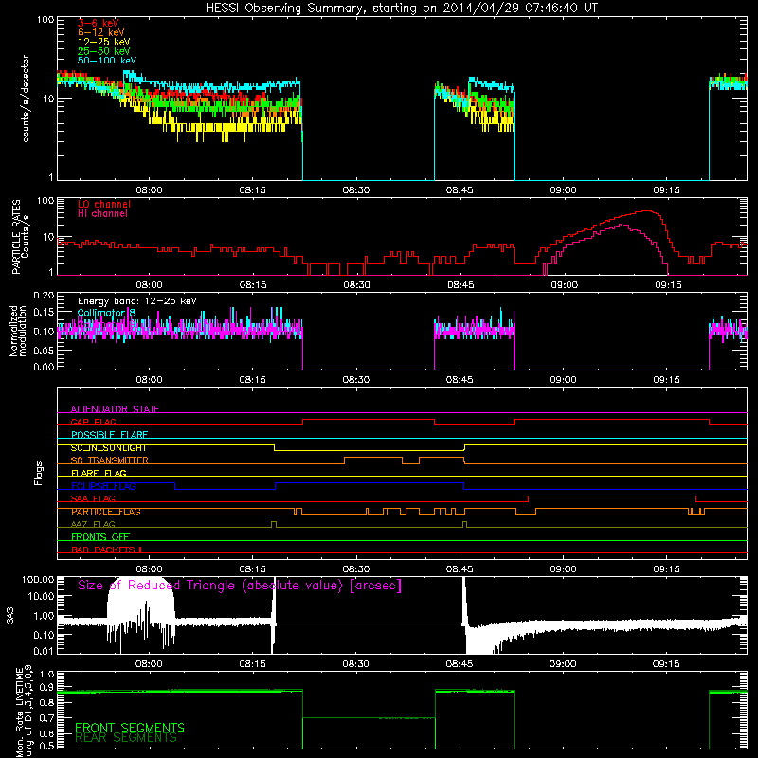Select the ECLIPSE_FLAG label
The height and width of the screenshot is (758, 758).
coord(103,486)
